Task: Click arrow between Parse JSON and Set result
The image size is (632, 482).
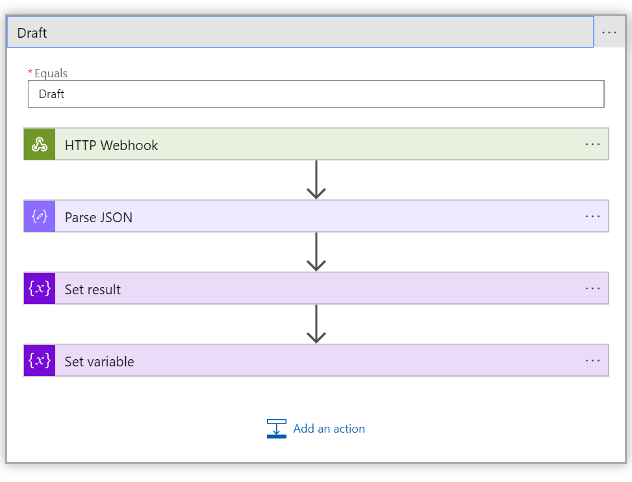Action: click(x=316, y=252)
